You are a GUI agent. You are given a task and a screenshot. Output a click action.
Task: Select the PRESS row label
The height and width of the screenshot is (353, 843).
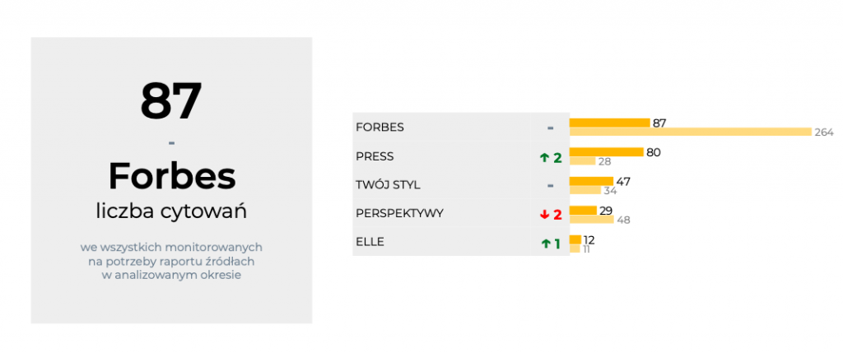[x=375, y=156]
